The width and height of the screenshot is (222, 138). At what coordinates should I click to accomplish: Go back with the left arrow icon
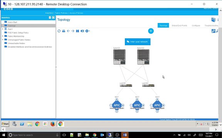tap(68, 31)
